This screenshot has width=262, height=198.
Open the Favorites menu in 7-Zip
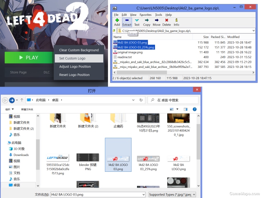(145, 15)
